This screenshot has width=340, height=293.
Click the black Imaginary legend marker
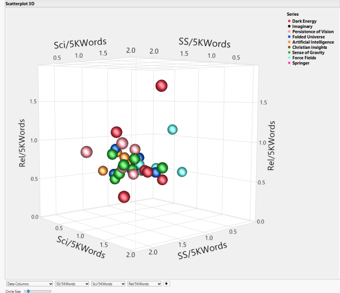[x=289, y=26]
